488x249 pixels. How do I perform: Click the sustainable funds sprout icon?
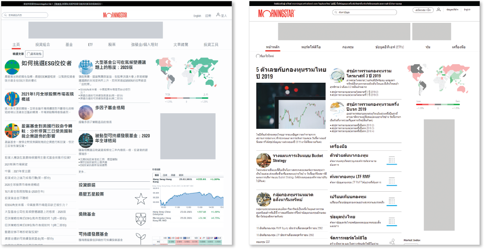pos(141,237)
